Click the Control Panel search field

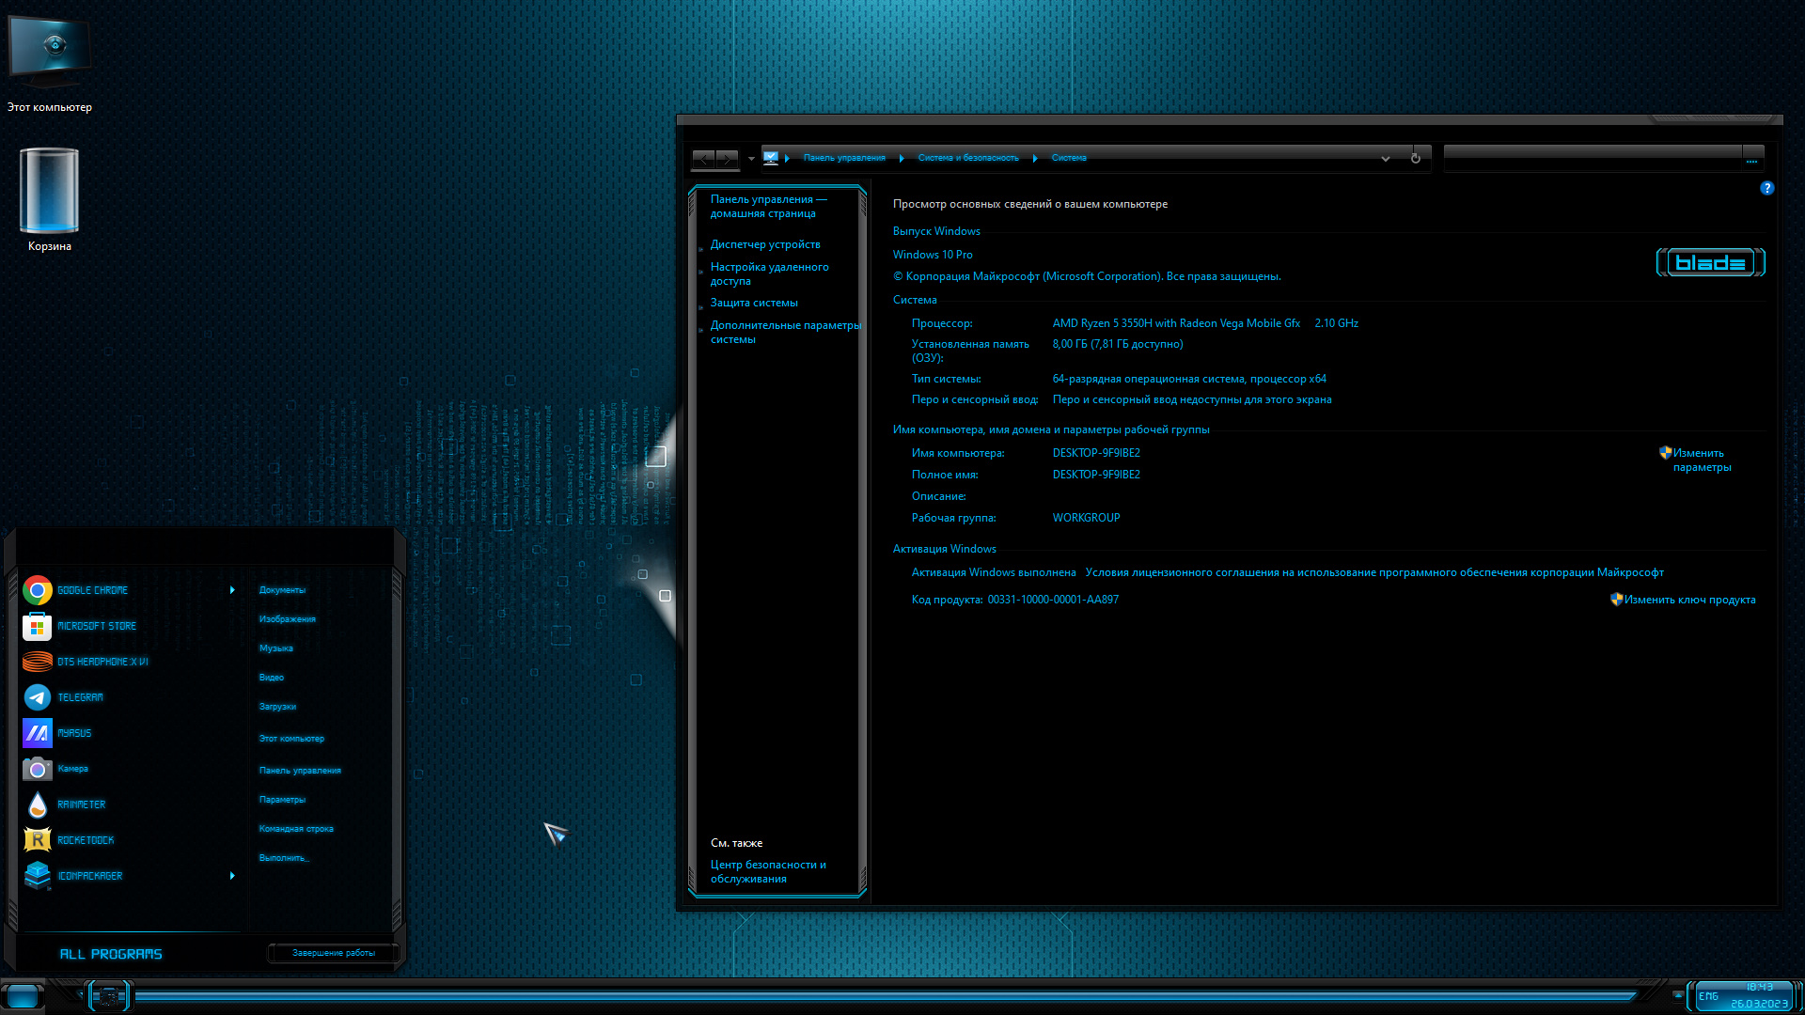(1593, 158)
